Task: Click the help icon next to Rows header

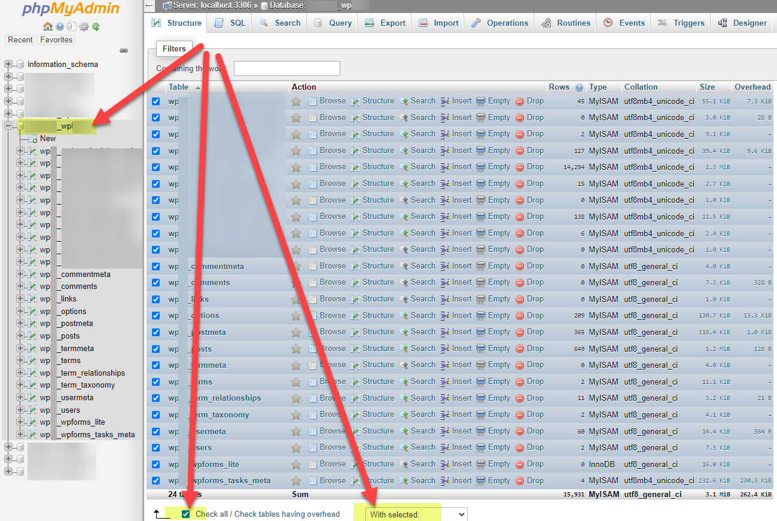Action: (579, 87)
